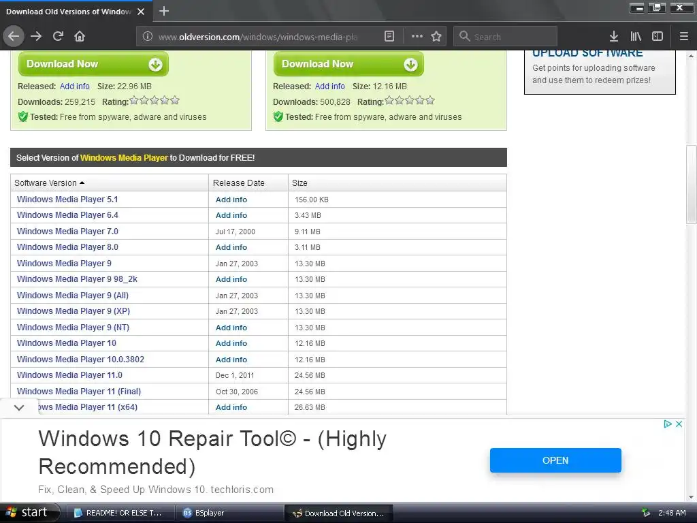Collapse the ad banner with chevron

point(19,407)
